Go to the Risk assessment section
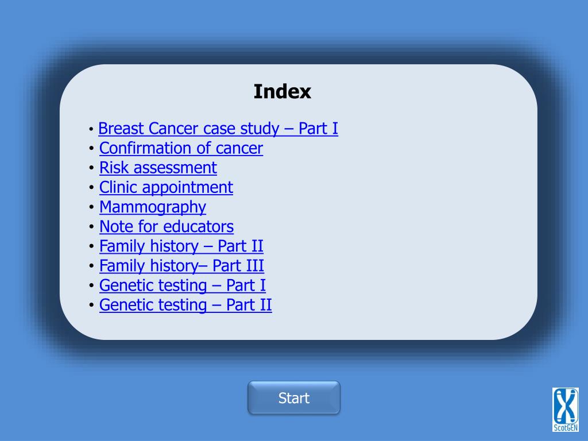 (158, 168)
